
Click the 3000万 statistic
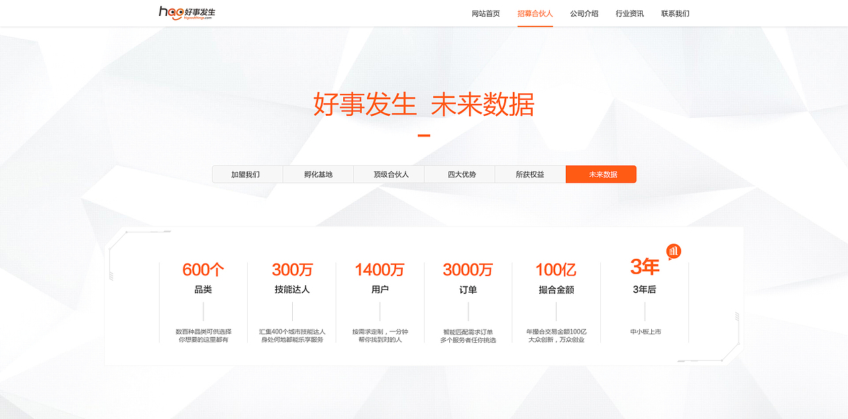468,269
